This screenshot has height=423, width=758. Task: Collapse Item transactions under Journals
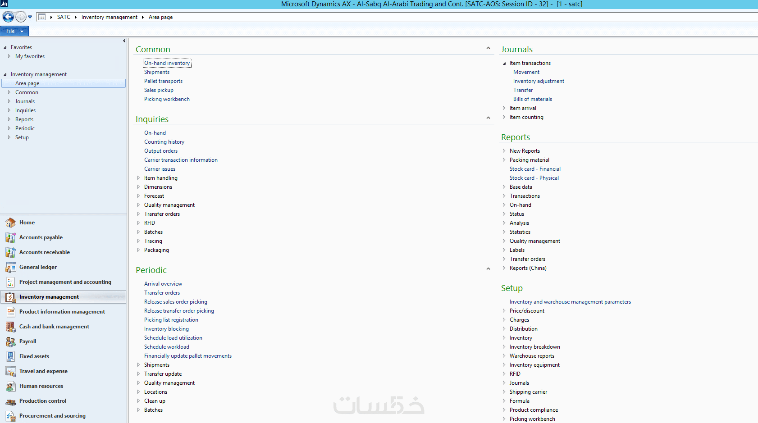pos(504,64)
